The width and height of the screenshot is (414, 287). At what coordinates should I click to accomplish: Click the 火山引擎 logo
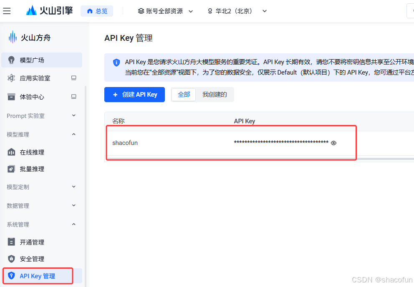click(49, 10)
